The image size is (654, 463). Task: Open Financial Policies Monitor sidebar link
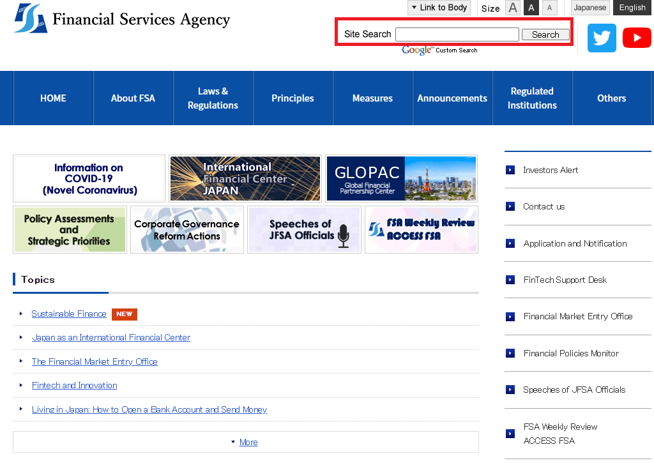pos(571,353)
